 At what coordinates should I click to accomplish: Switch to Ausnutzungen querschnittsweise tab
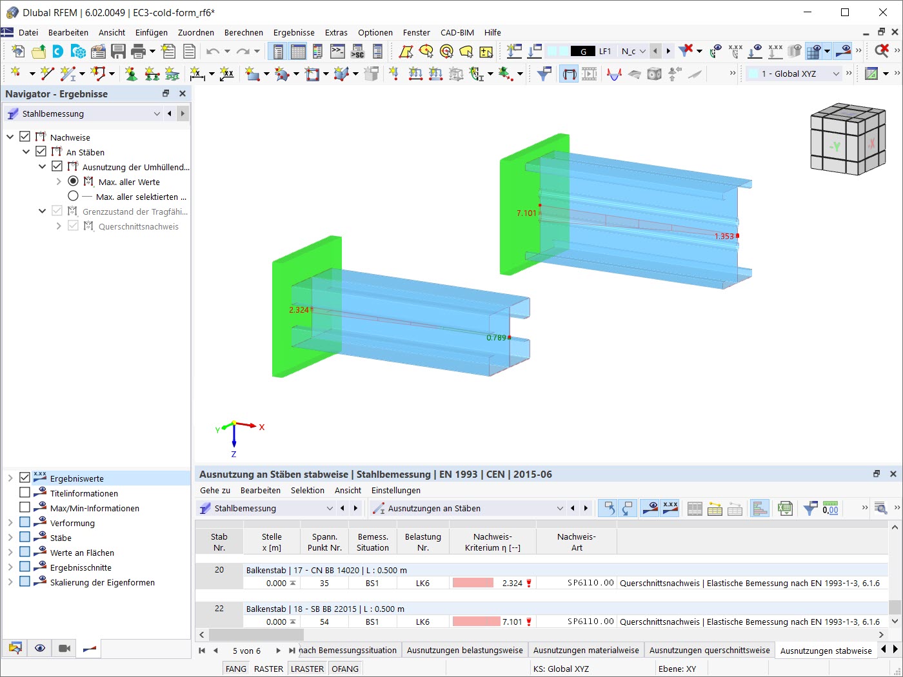pyautogui.click(x=709, y=650)
